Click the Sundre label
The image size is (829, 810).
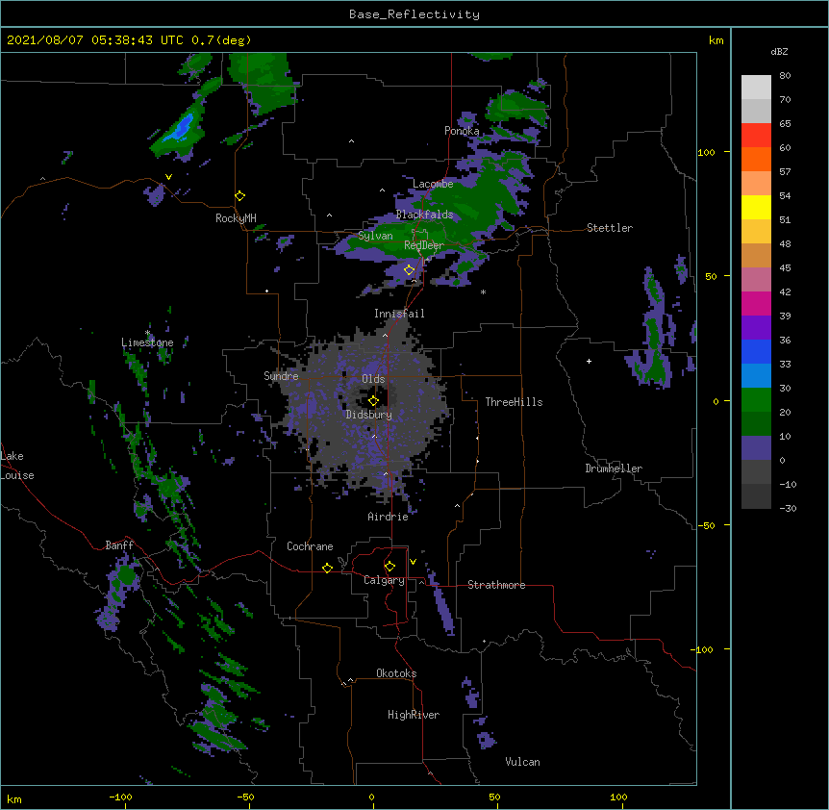point(281,376)
